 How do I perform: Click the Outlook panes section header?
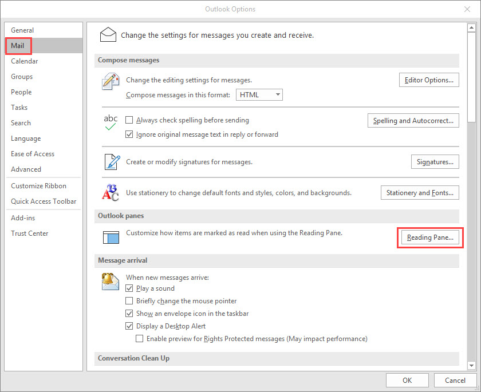pos(277,216)
